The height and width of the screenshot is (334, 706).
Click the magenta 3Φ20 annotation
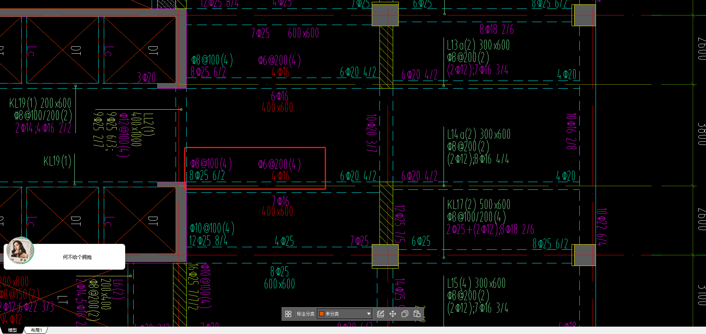point(147,77)
